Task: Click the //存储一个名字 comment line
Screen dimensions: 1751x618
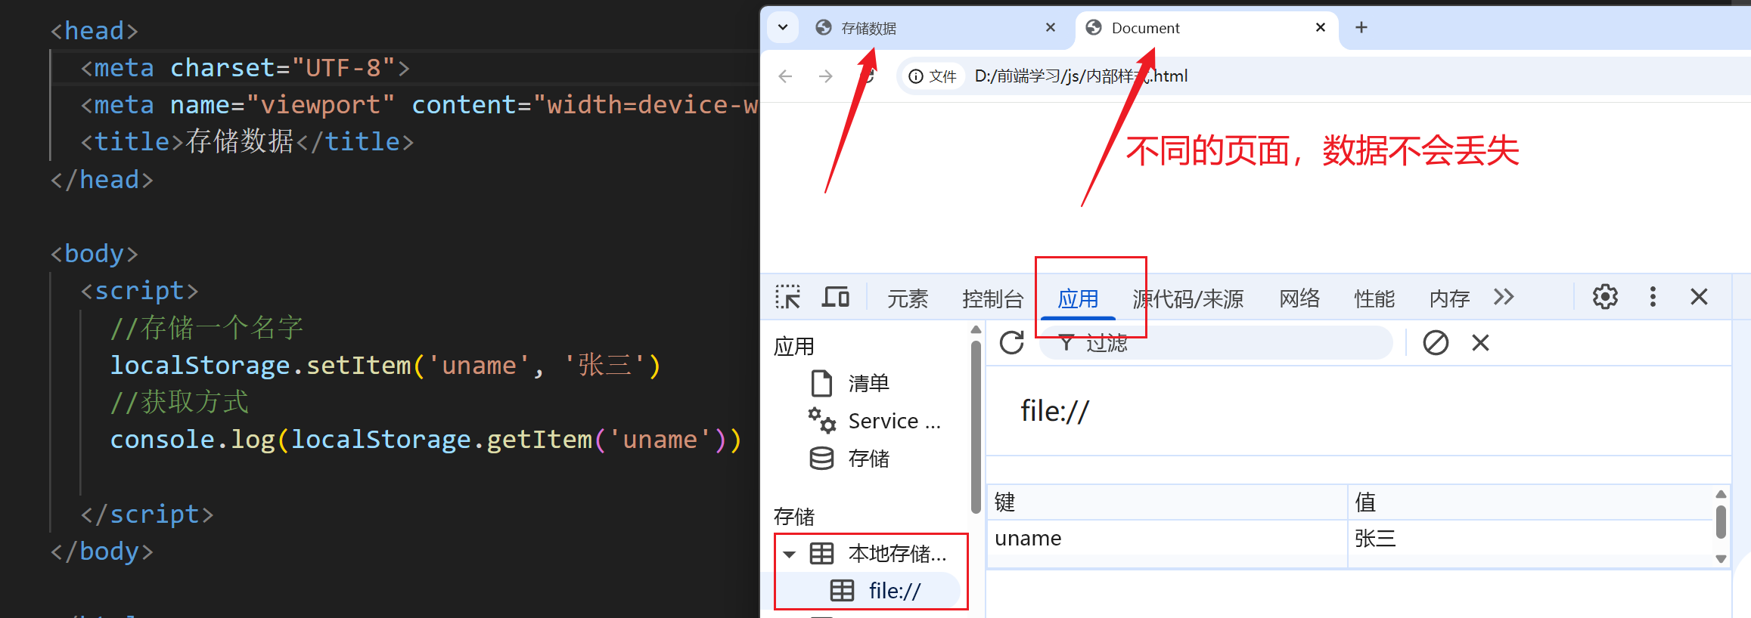Action: 206,328
